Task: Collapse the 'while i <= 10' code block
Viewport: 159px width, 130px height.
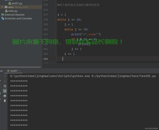Action: click(x=56, y=20)
